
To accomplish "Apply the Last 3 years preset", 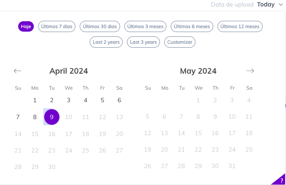I will (x=143, y=42).
